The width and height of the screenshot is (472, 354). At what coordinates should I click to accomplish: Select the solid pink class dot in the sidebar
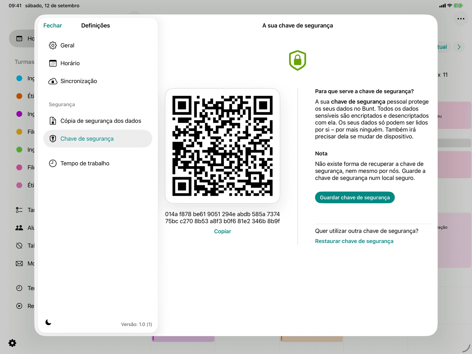pyautogui.click(x=19, y=167)
